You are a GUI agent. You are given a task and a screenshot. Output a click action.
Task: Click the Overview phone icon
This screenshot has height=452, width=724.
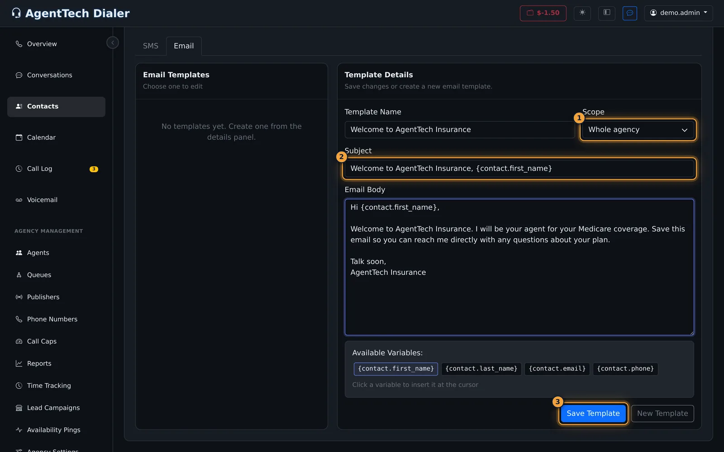[x=19, y=44]
